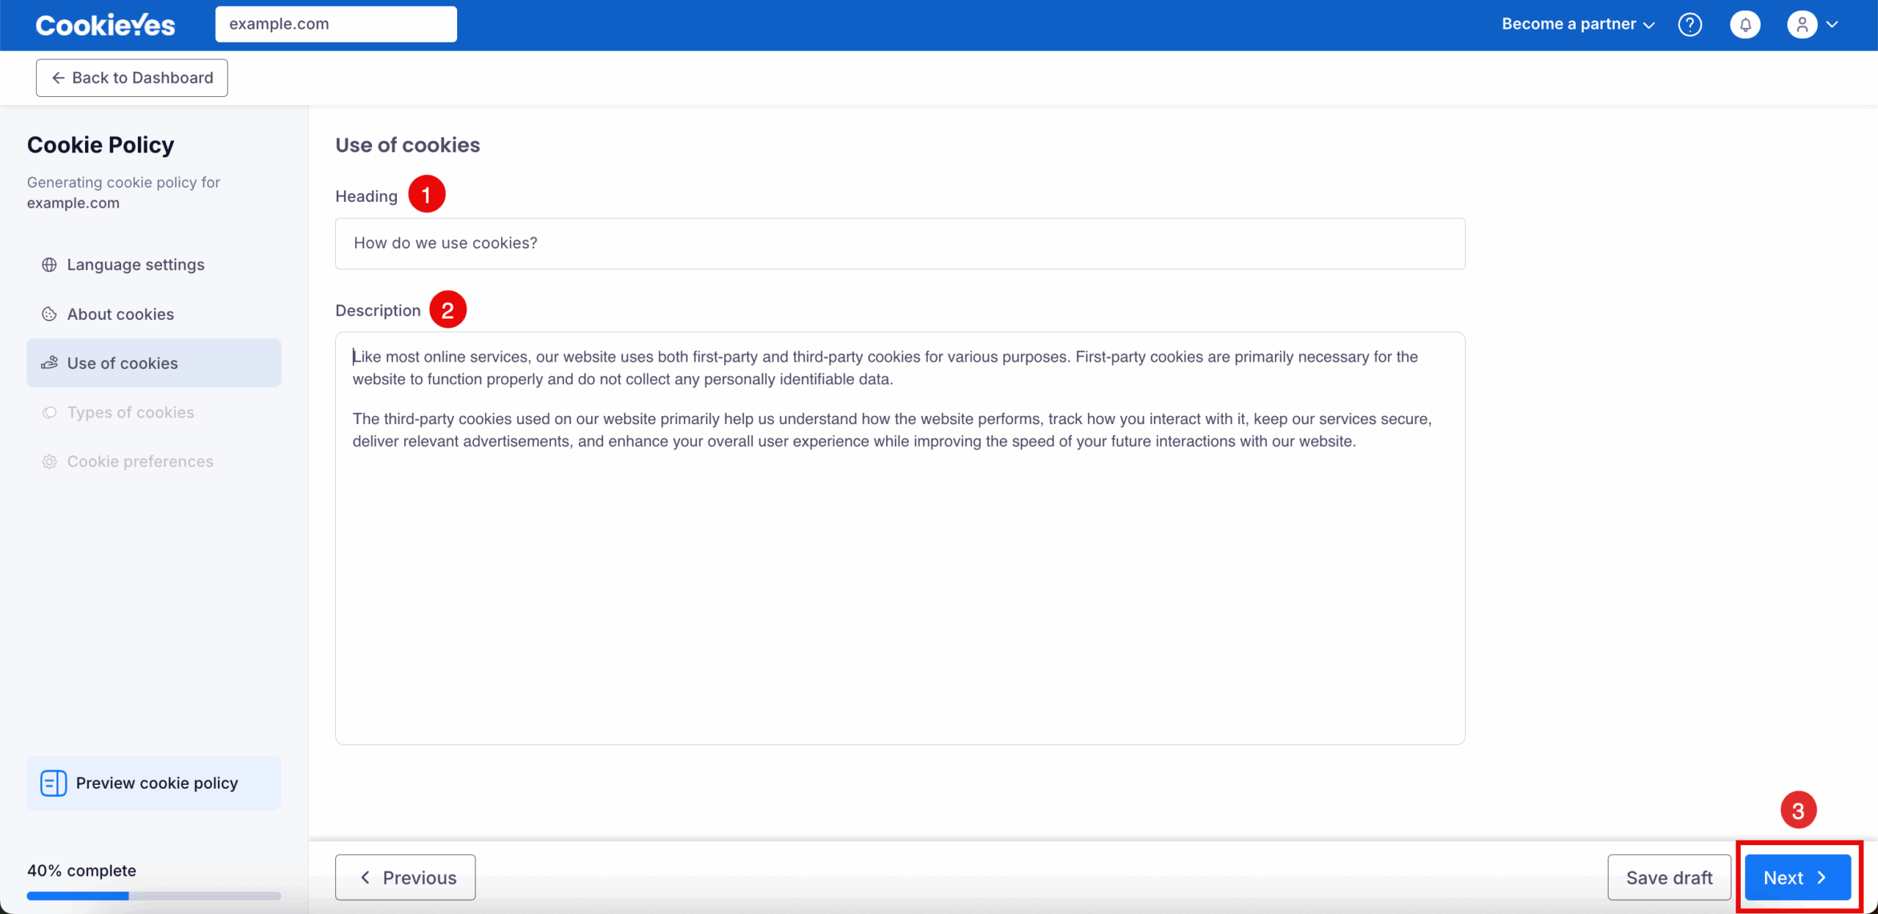The height and width of the screenshot is (914, 1878).
Task: Click the 40% complete progress bar
Action: [153, 895]
